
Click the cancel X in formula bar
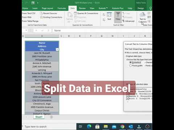pyautogui.click(x=36, y=30)
